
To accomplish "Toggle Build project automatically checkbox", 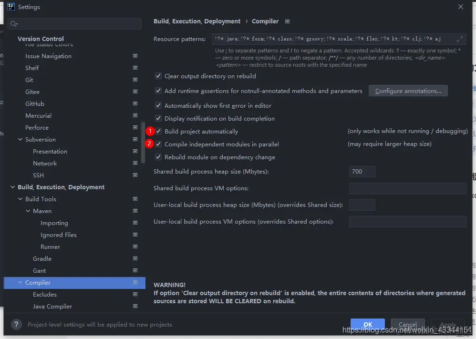I will tap(158, 131).
